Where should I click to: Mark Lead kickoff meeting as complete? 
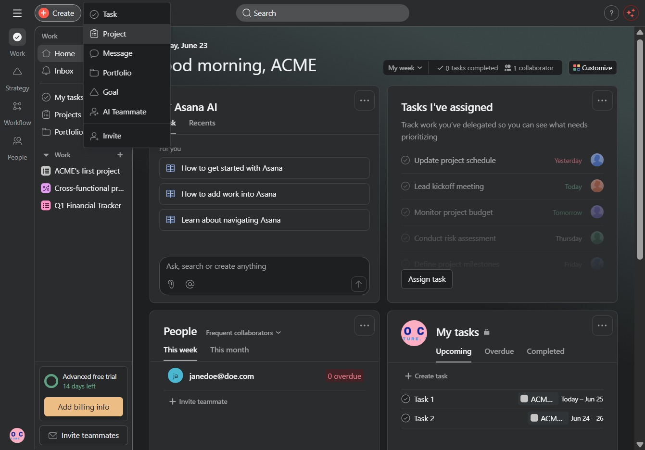405,186
